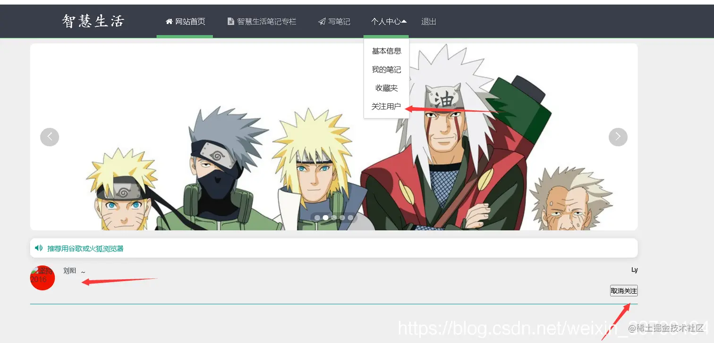This screenshot has height=343, width=714.
Task: Open the followed user name 刘阳
Action: pyautogui.click(x=70, y=271)
